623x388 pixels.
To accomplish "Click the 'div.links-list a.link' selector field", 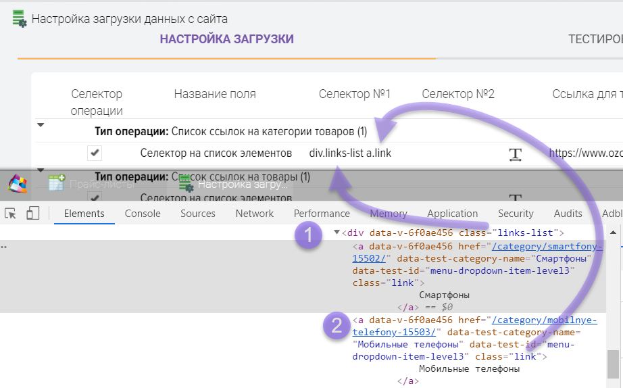I will pos(350,153).
